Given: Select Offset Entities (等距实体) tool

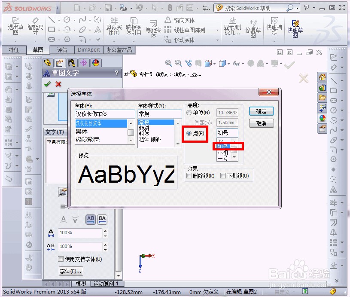Looking at the screenshot, I should [153, 29].
